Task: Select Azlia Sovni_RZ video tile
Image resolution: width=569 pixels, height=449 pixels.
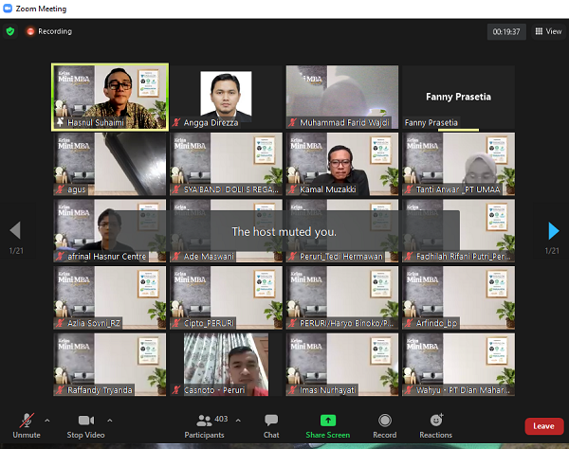Action: (x=110, y=297)
